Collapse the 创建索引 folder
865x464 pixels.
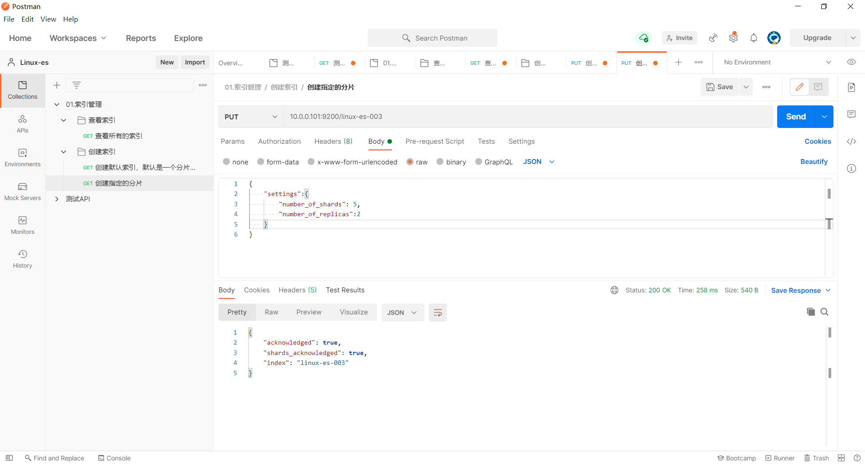(x=64, y=152)
